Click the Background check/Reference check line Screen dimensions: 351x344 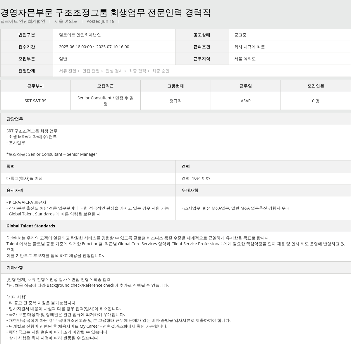(x=87, y=285)
